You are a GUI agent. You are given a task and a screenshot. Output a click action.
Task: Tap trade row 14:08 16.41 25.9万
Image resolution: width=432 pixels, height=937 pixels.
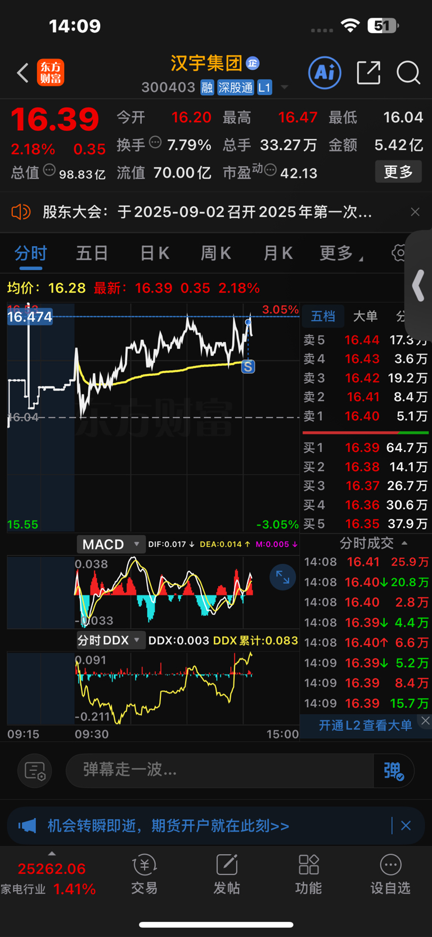pos(366,562)
